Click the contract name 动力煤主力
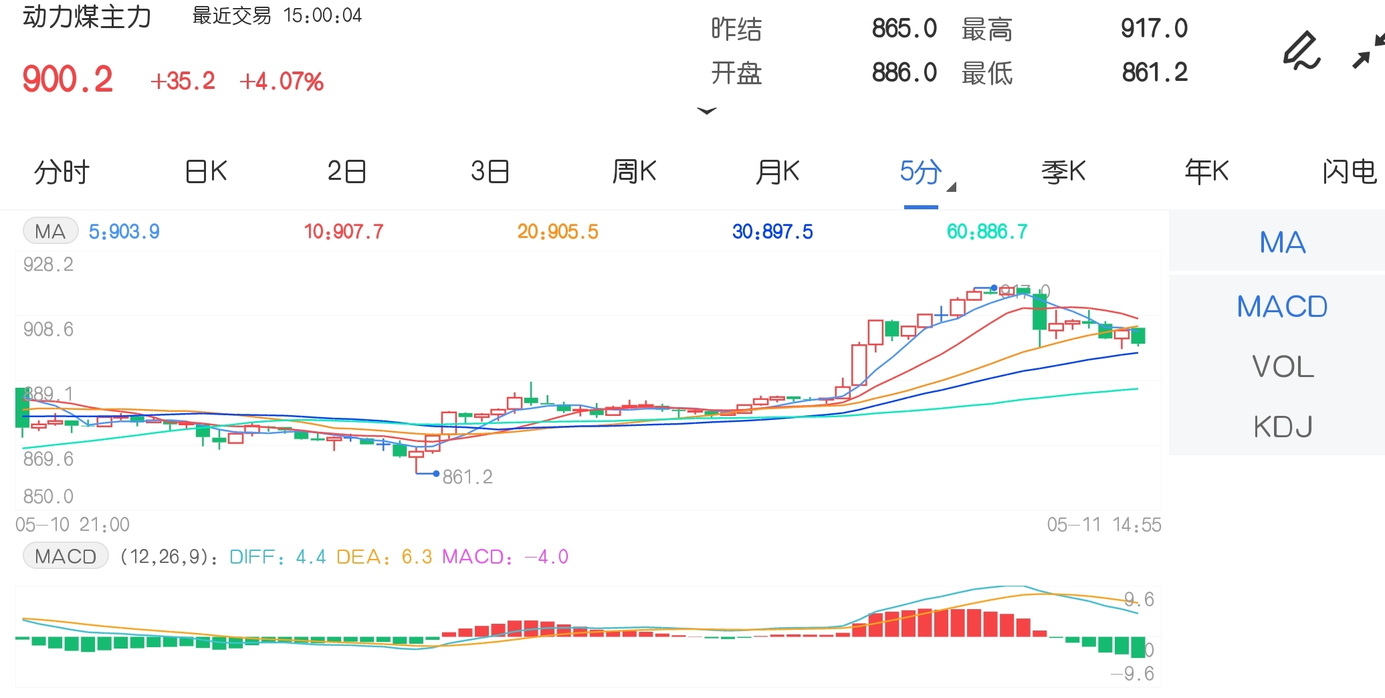This screenshot has height=698, width=1385. [87, 17]
